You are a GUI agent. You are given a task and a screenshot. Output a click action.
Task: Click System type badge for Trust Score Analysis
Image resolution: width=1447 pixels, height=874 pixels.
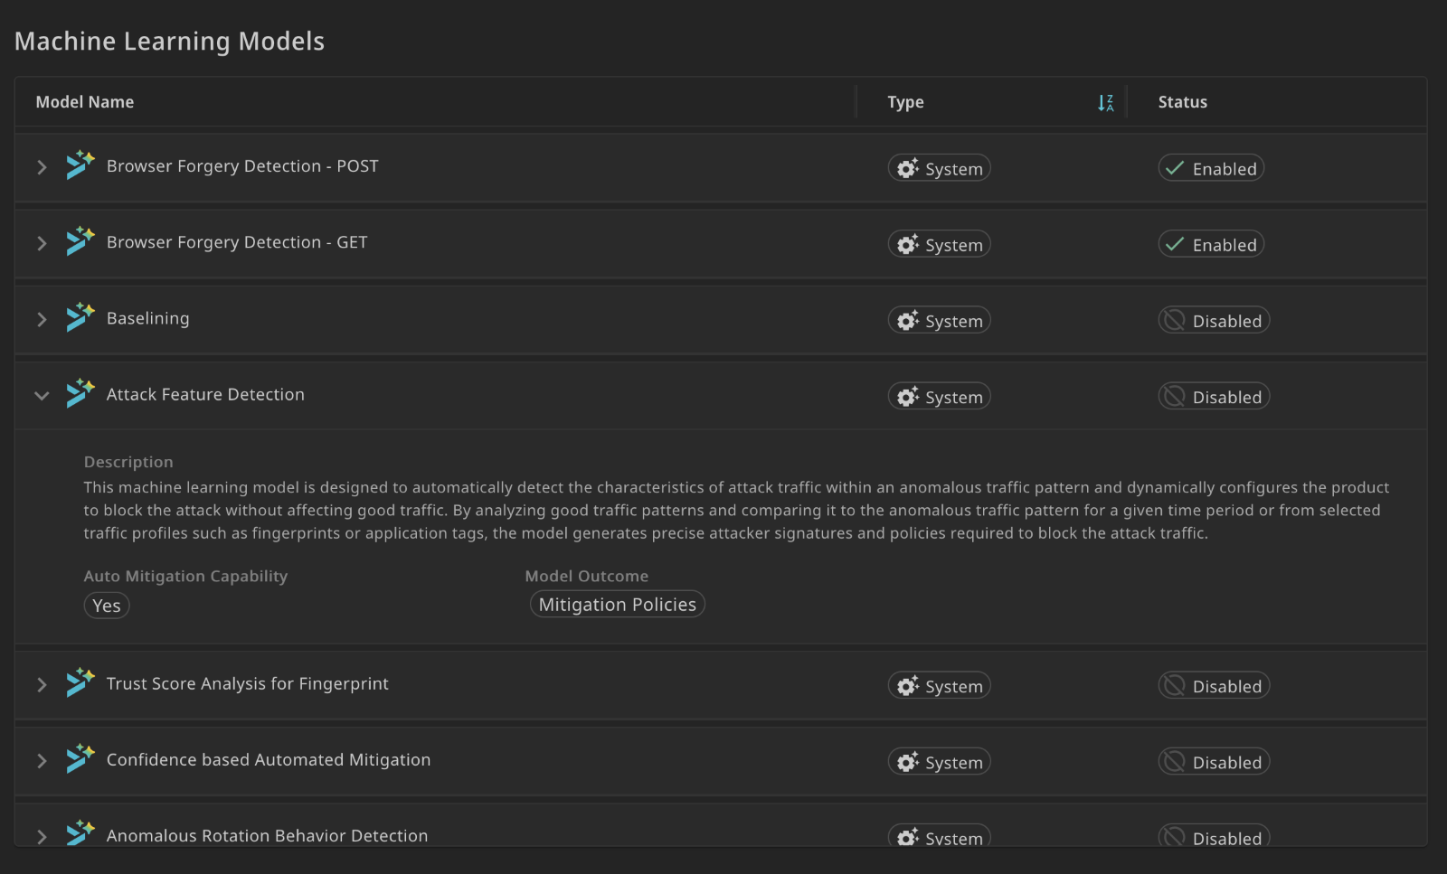(940, 686)
